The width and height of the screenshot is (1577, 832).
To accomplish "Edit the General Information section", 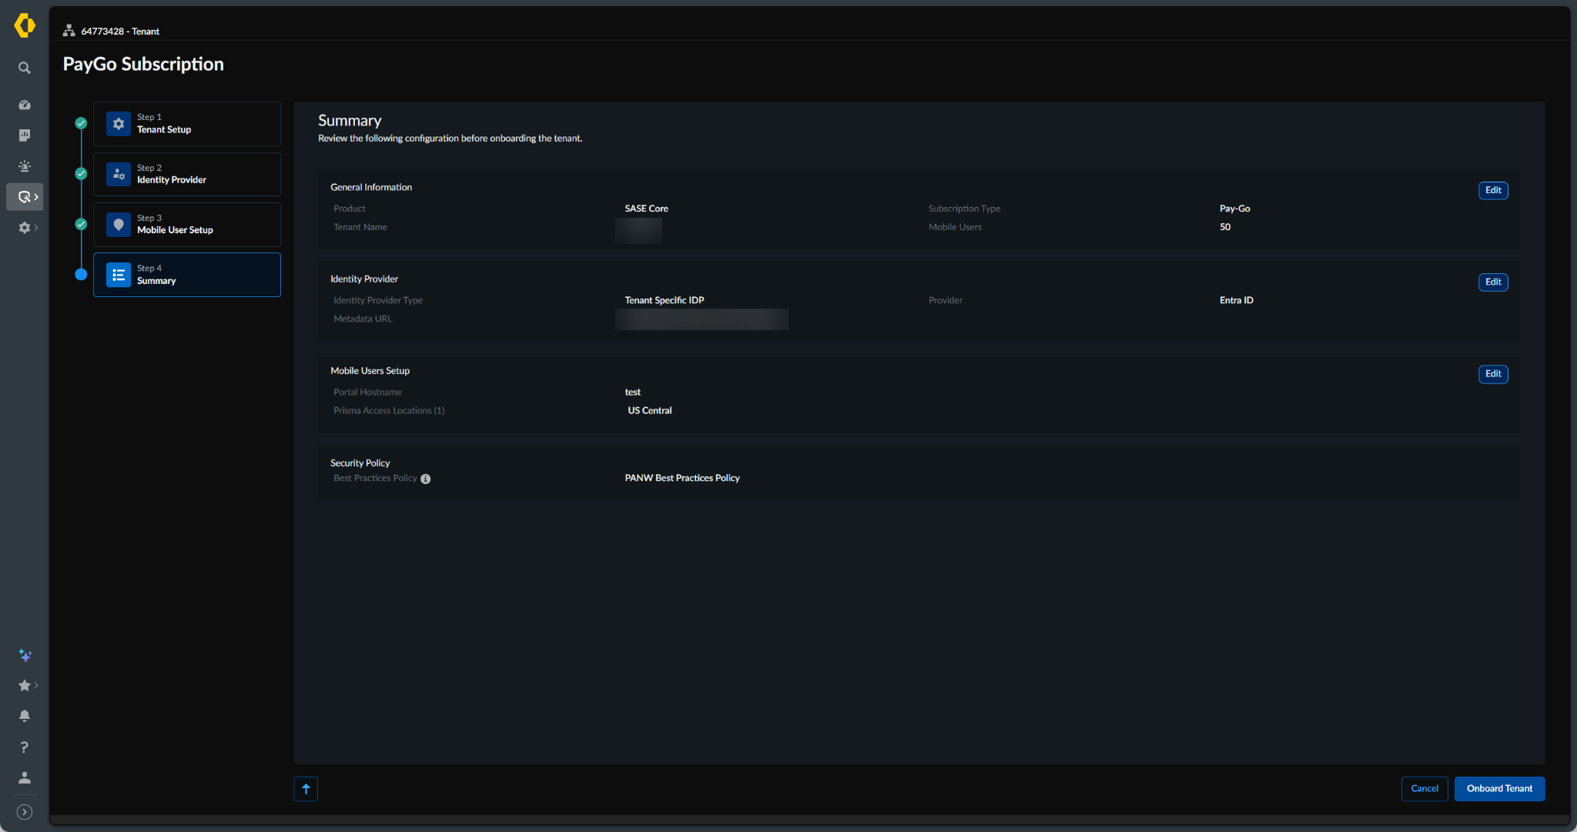I will pos(1493,190).
